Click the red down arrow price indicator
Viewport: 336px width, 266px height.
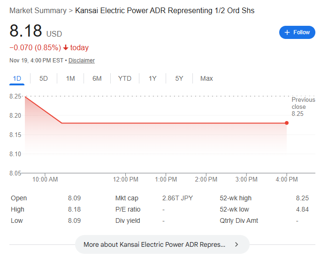(x=66, y=47)
